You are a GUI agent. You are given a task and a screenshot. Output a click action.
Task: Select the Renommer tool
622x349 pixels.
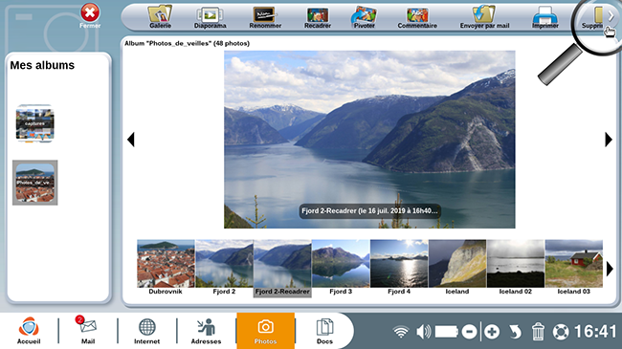coord(265,17)
